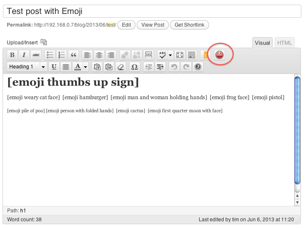This screenshot has height=228, width=306.
Task: Remove formatting with eraser icon
Action: coord(121,67)
